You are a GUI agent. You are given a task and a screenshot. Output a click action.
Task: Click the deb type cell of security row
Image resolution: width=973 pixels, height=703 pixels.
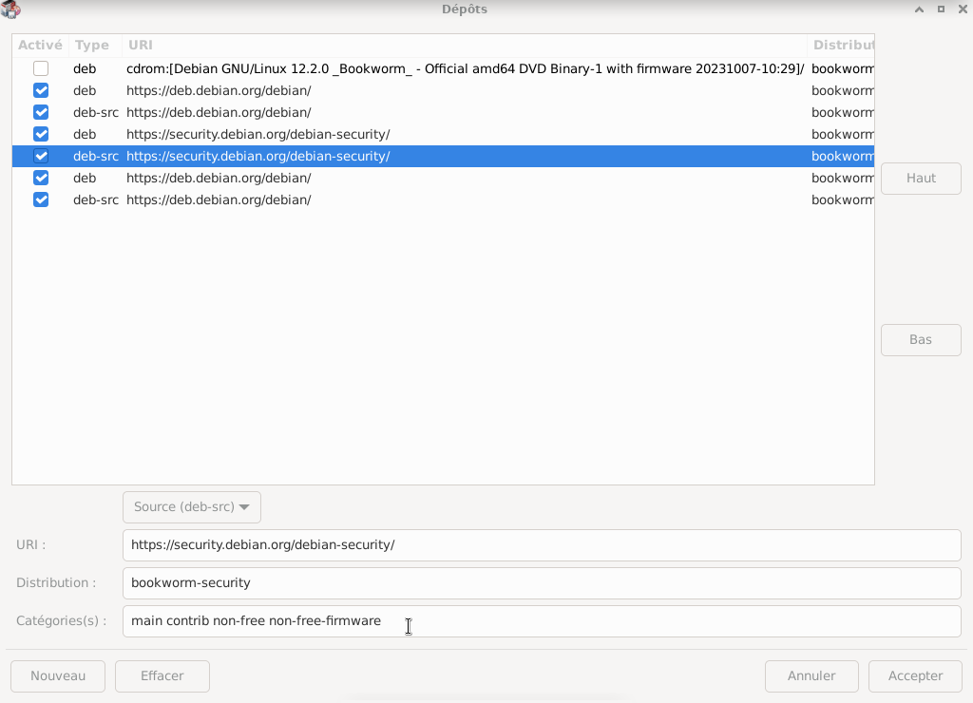pos(85,135)
